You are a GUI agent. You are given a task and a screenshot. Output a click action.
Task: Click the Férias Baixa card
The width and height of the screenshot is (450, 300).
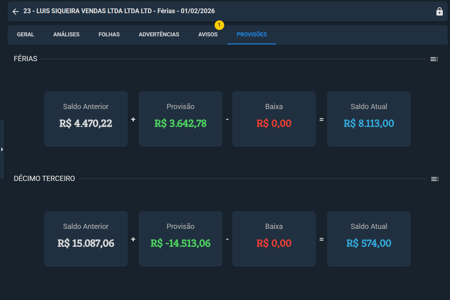coord(274,119)
